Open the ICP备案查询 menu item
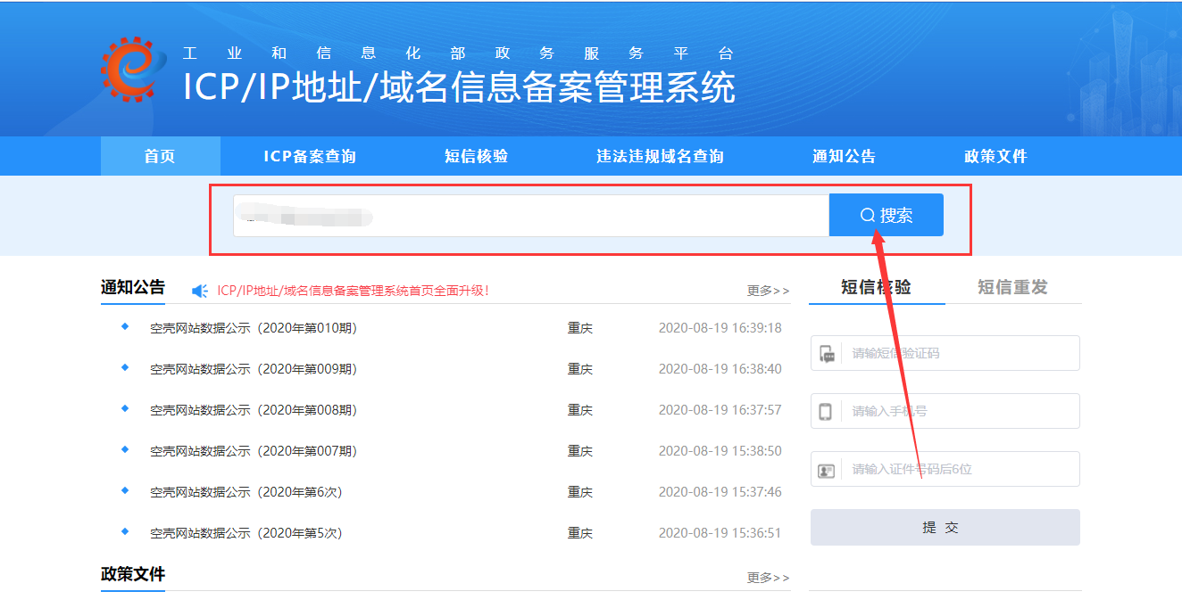Image resolution: width=1182 pixels, height=608 pixels. pos(310,156)
